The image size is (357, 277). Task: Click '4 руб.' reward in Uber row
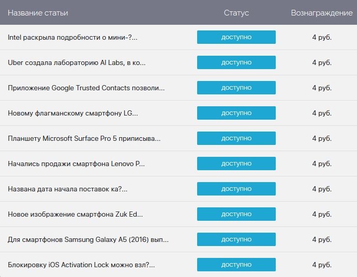[322, 62]
